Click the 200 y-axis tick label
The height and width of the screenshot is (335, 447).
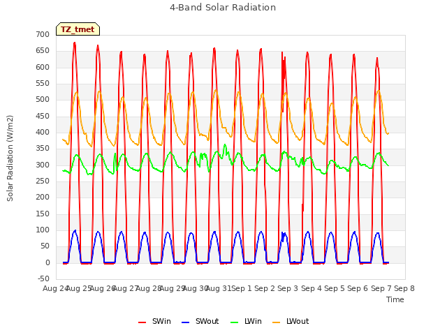click(x=43, y=198)
